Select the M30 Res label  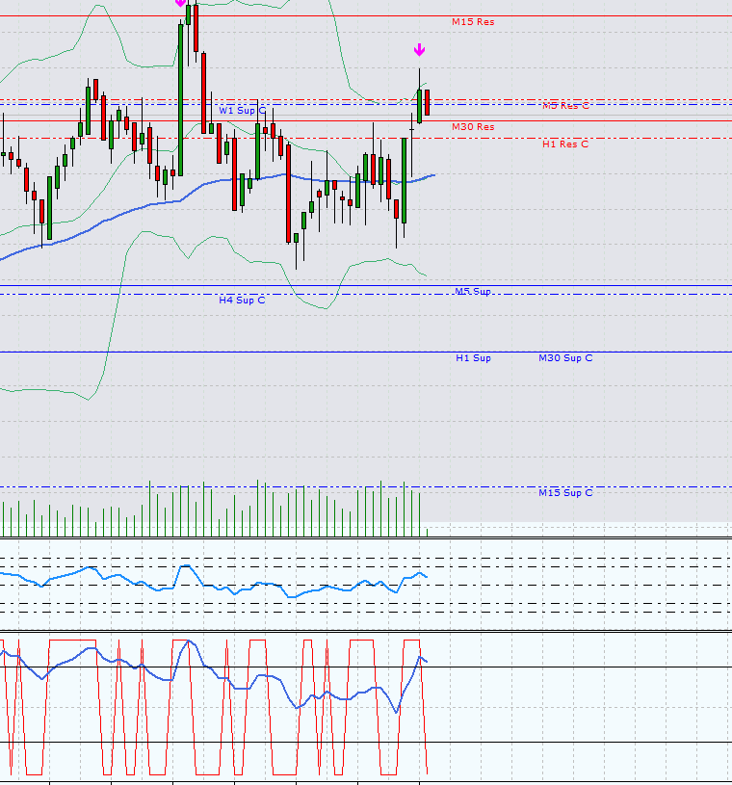(x=473, y=126)
